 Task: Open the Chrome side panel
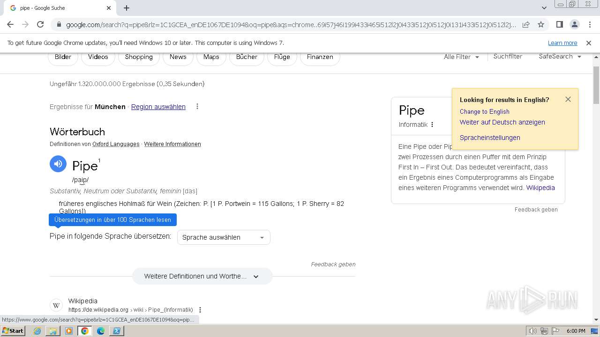tap(559, 24)
